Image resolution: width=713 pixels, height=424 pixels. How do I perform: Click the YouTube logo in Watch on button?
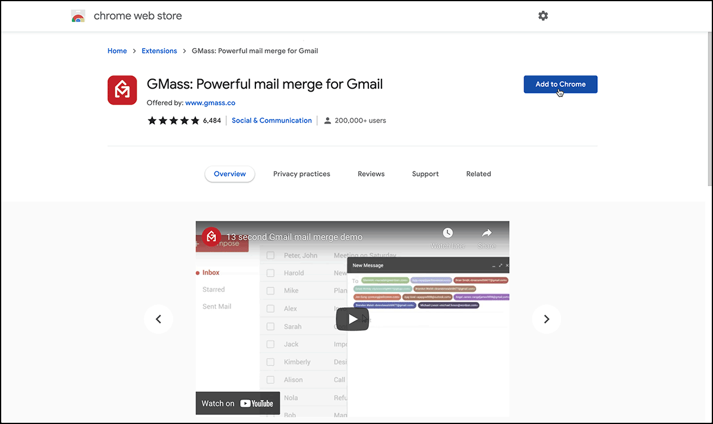pos(257,403)
